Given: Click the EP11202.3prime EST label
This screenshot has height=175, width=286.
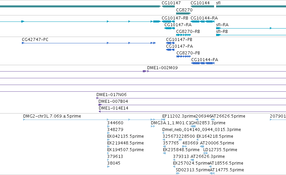Looking at the screenshot, I should click(x=179, y=116).
